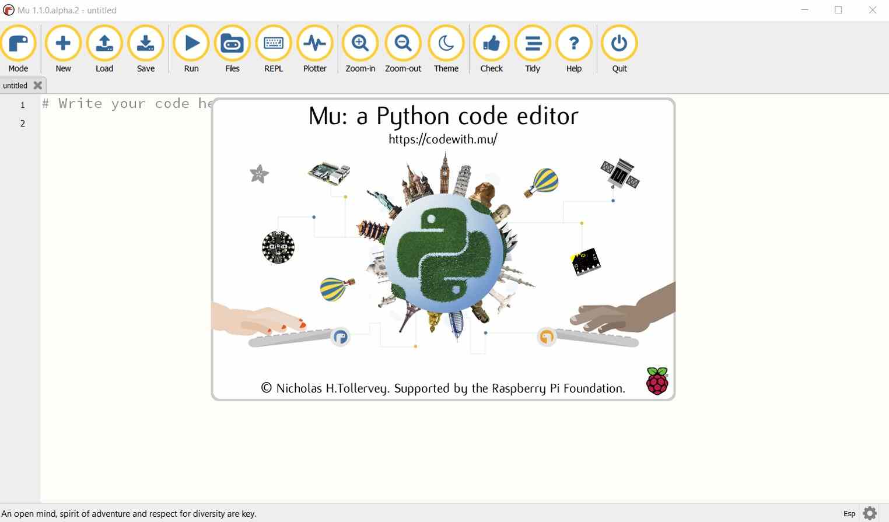The height and width of the screenshot is (522, 889).
Task: Zoom-out the editor text
Action: point(403,49)
